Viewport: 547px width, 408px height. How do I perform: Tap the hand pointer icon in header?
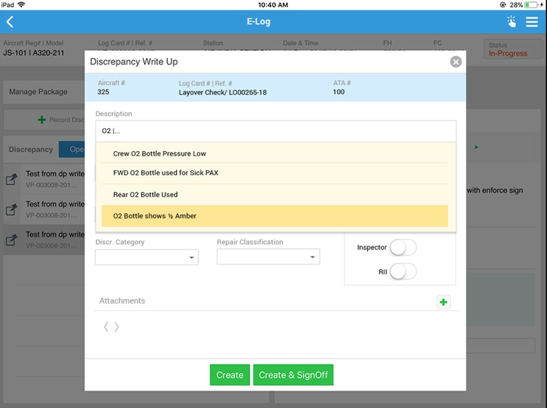511,22
